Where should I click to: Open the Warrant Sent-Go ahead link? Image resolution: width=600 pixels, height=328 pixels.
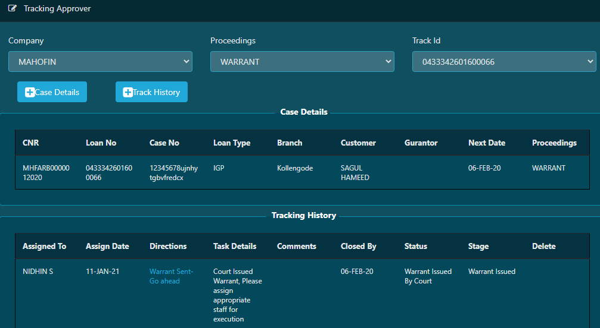click(171, 276)
